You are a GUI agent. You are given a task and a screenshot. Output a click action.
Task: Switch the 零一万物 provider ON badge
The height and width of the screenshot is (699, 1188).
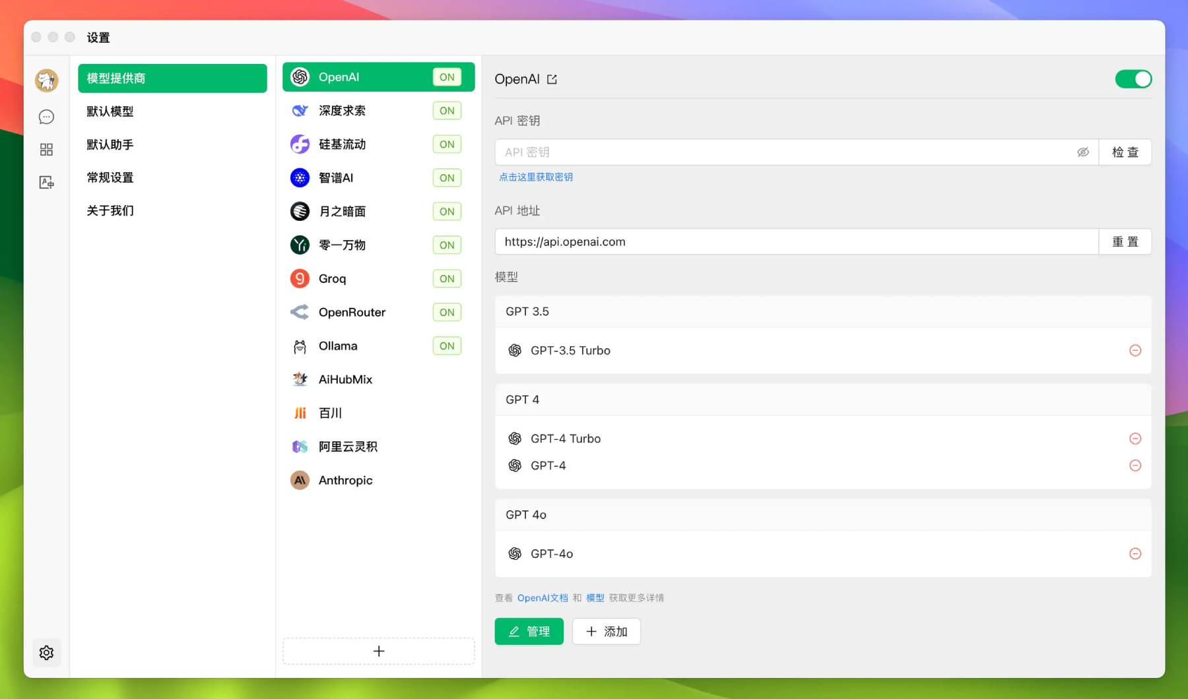coord(447,245)
